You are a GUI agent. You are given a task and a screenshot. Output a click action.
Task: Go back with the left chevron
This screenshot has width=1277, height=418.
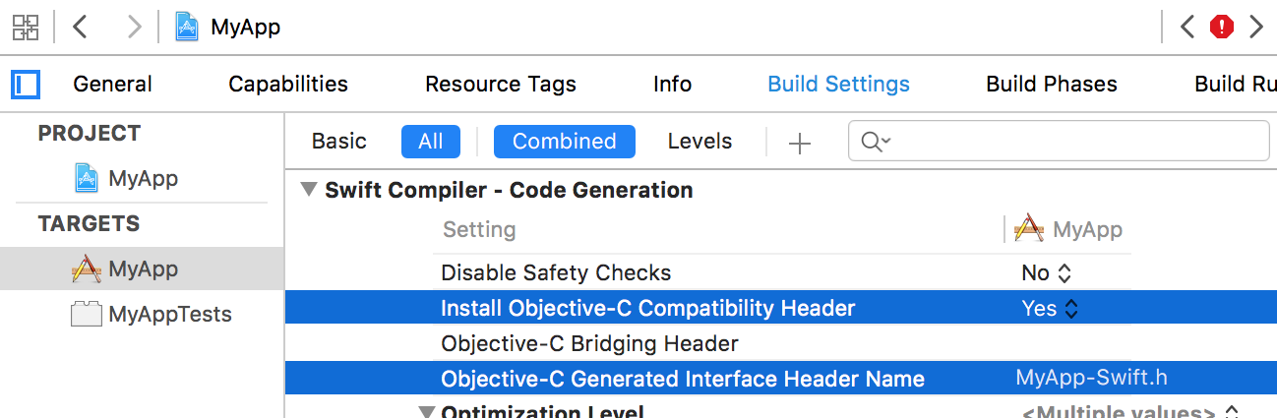[x=81, y=27]
